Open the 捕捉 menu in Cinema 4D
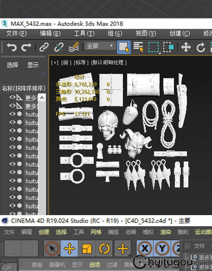This screenshot has height=271, width=212. click(x=113, y=232)
